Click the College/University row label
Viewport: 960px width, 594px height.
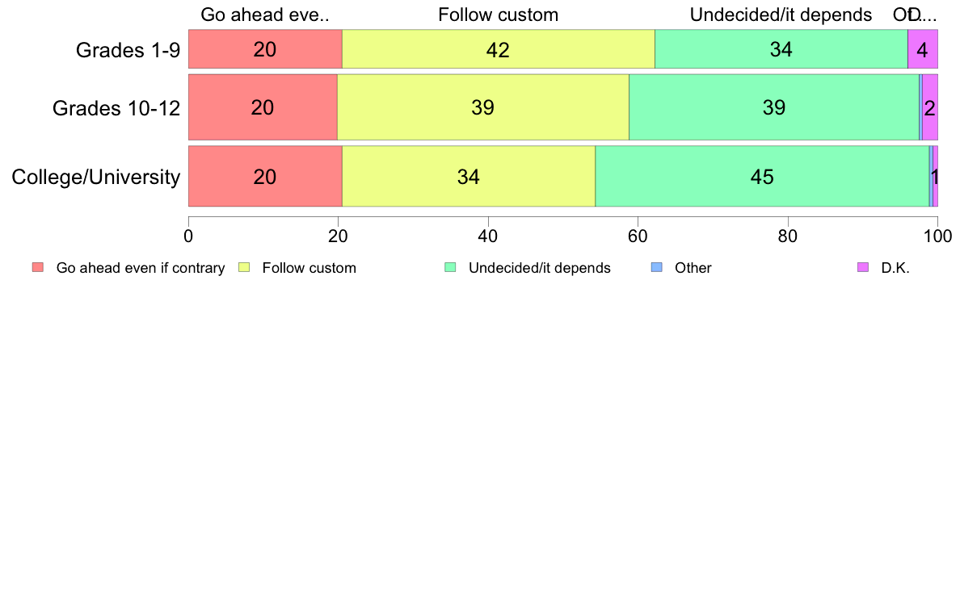96,178
